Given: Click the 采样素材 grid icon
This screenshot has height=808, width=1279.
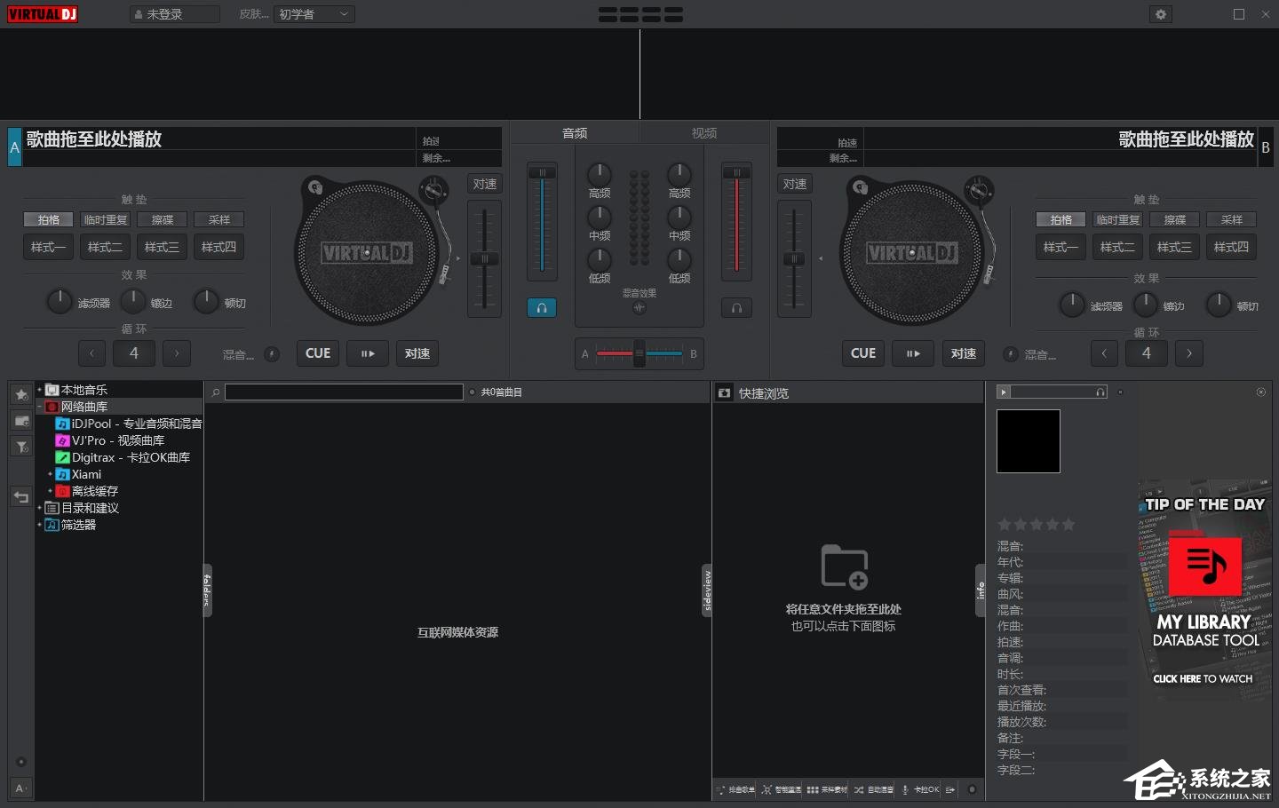Looking at the screenshot, I should click(813, 789).
